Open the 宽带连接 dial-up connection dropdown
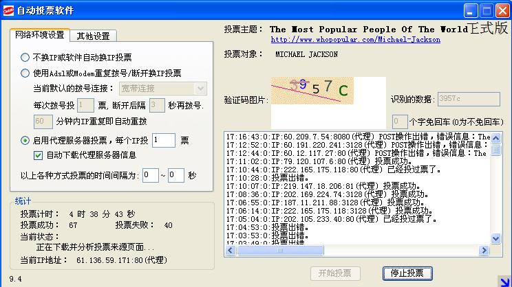 200,89
